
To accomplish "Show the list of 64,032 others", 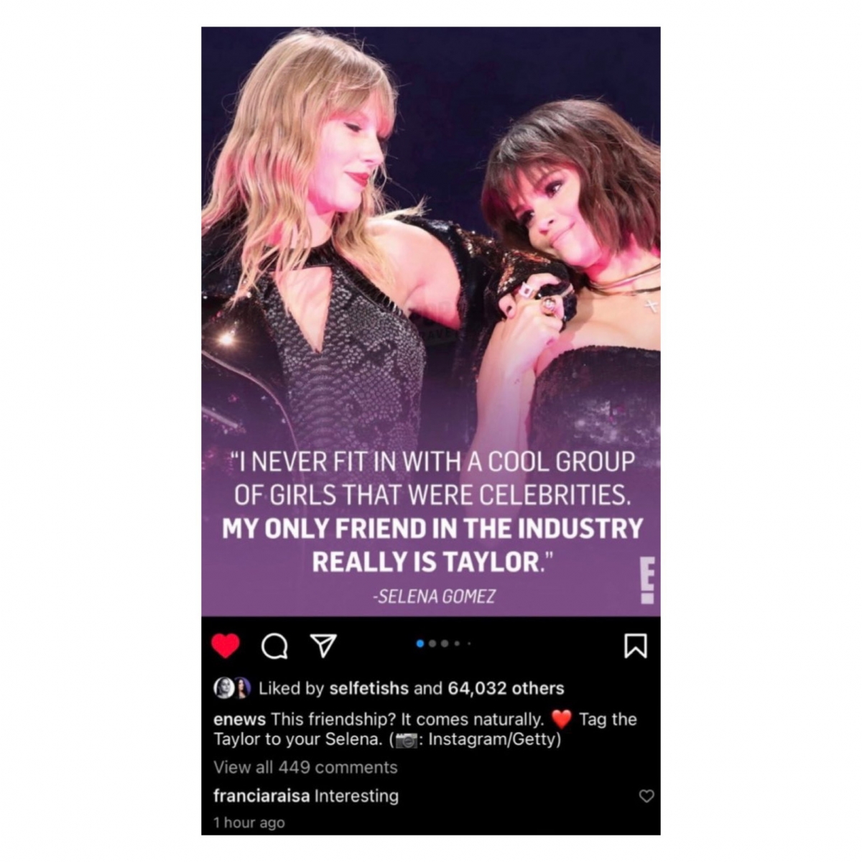I will (506, 688).
